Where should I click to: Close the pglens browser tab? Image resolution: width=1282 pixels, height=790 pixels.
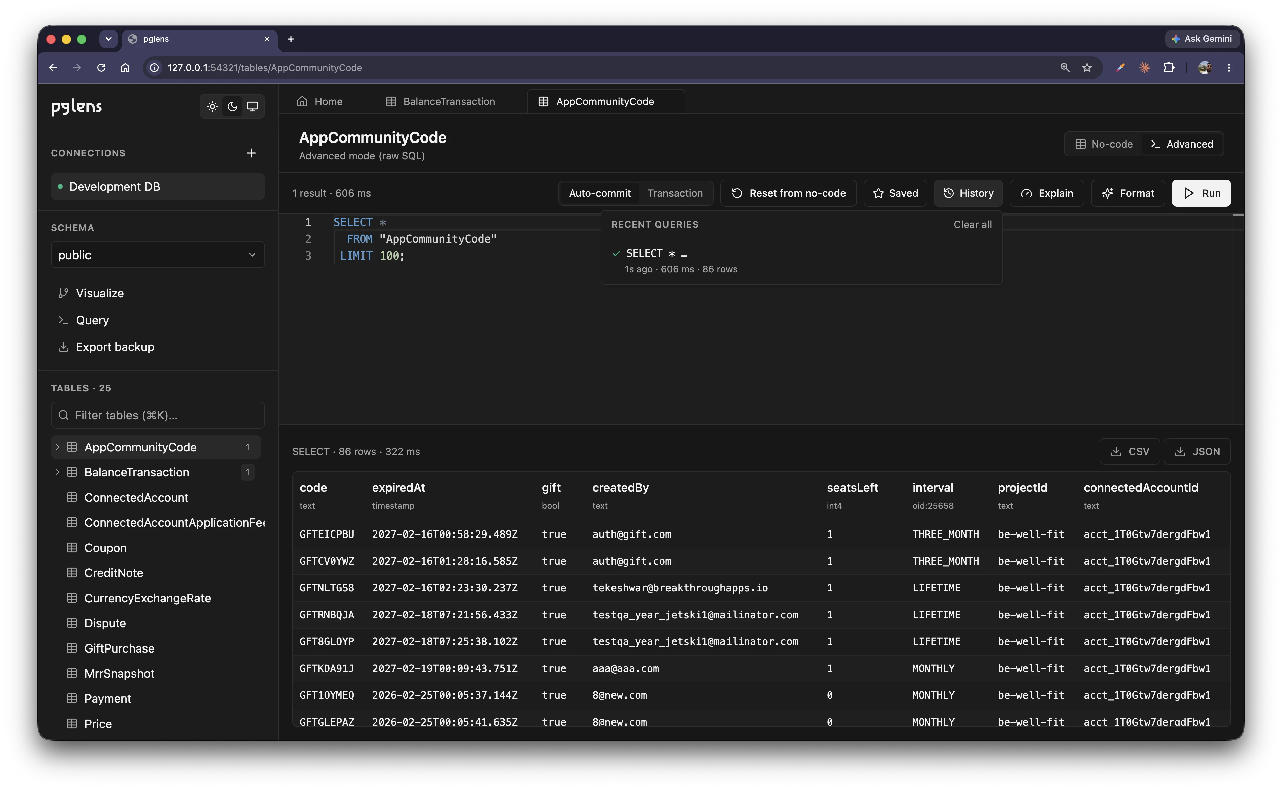pos(267,39)
